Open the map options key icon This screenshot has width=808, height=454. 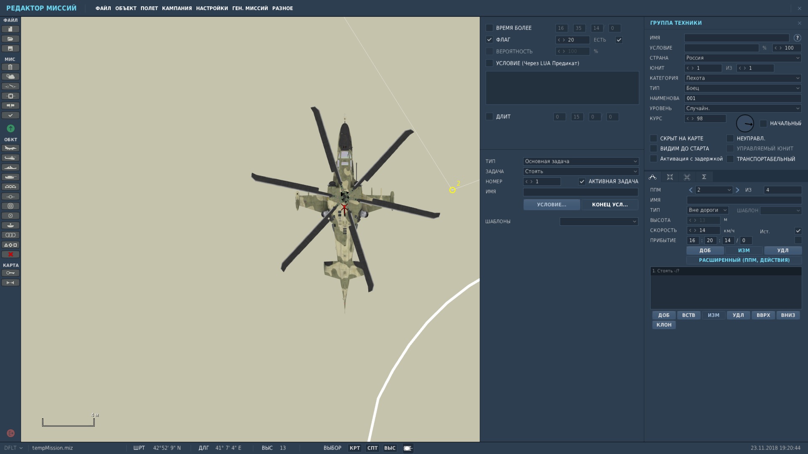(11, 273)
